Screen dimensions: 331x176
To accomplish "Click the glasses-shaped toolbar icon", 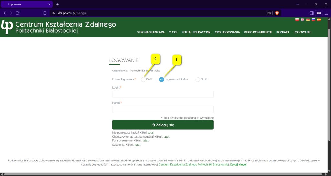I will click(x=319, y=13).
